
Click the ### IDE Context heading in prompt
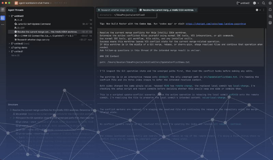point(109,56)
